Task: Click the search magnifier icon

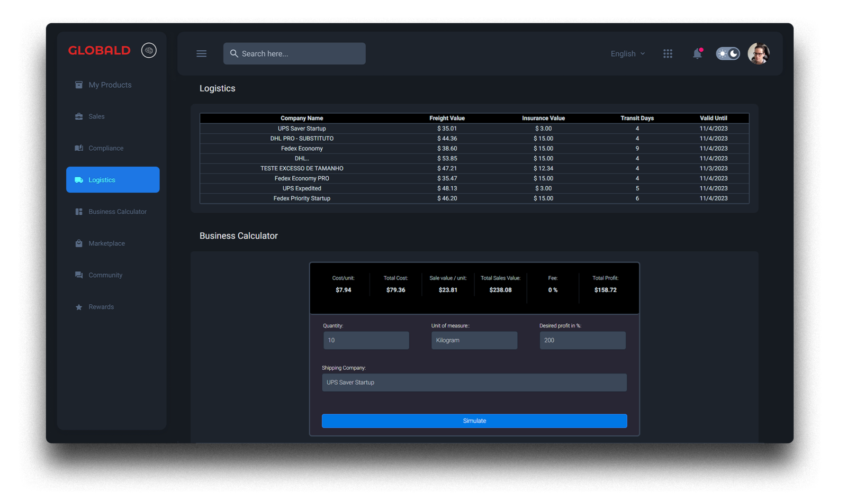Action: click(234, 53)
